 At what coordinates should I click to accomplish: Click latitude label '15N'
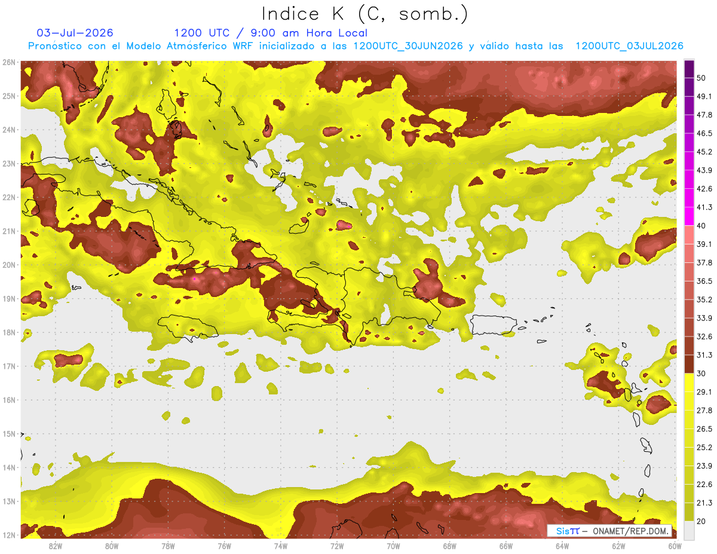(9, 433)
